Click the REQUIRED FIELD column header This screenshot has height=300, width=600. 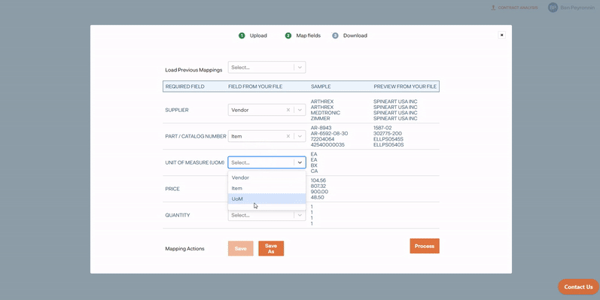coord(185,86)
